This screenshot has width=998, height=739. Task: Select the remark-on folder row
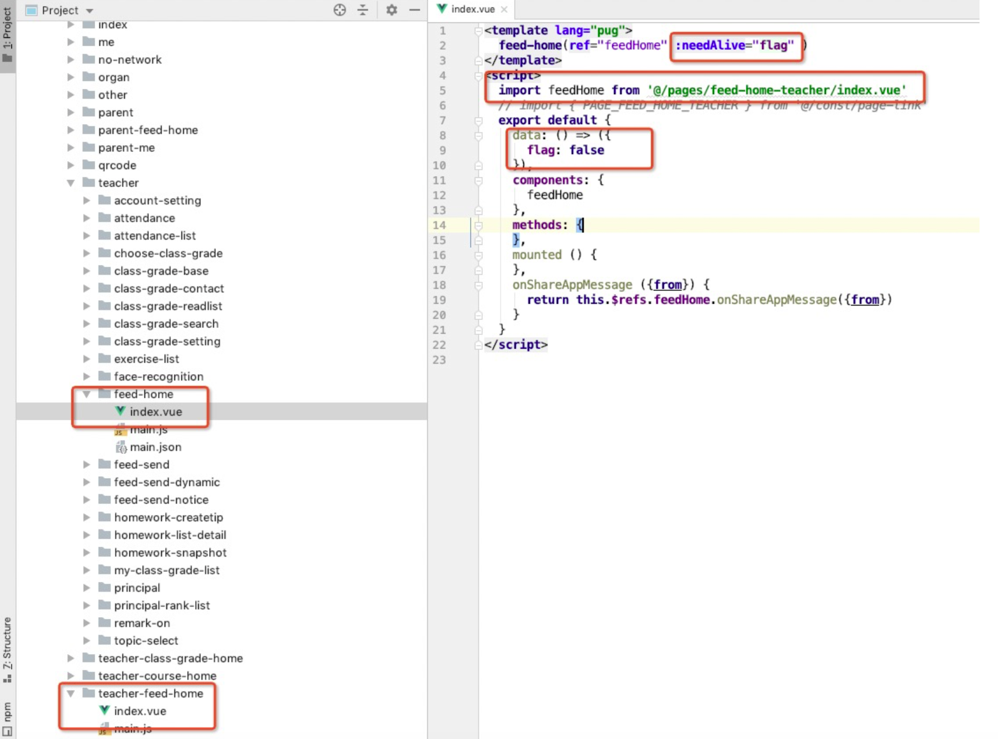[222, 623]
